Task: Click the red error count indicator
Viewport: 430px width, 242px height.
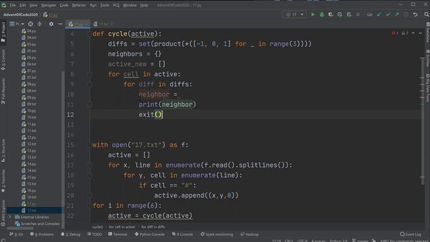Action: pos(395,33)
